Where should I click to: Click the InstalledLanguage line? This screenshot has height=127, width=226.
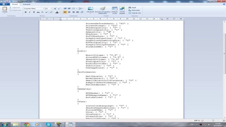pyautogui.click(x=106, y=106)
